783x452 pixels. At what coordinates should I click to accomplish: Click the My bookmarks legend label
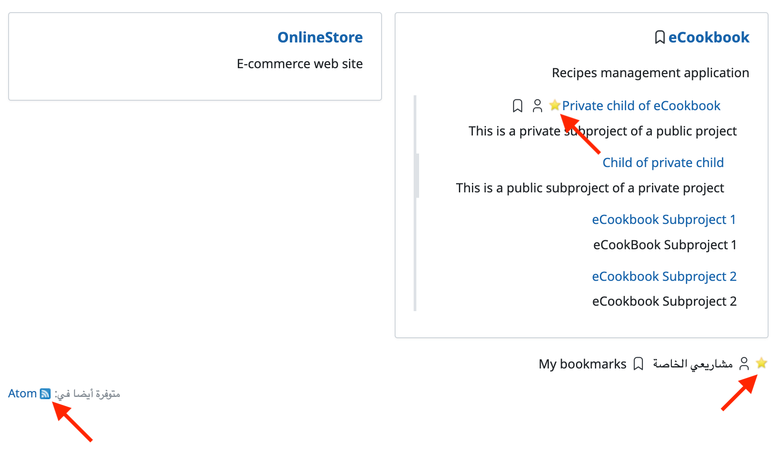(582, 364)
